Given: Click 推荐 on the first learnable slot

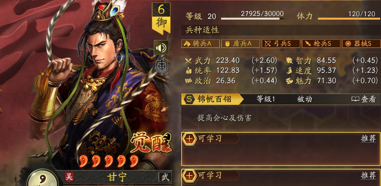Looking at the screenshot, I should [369, 139].
